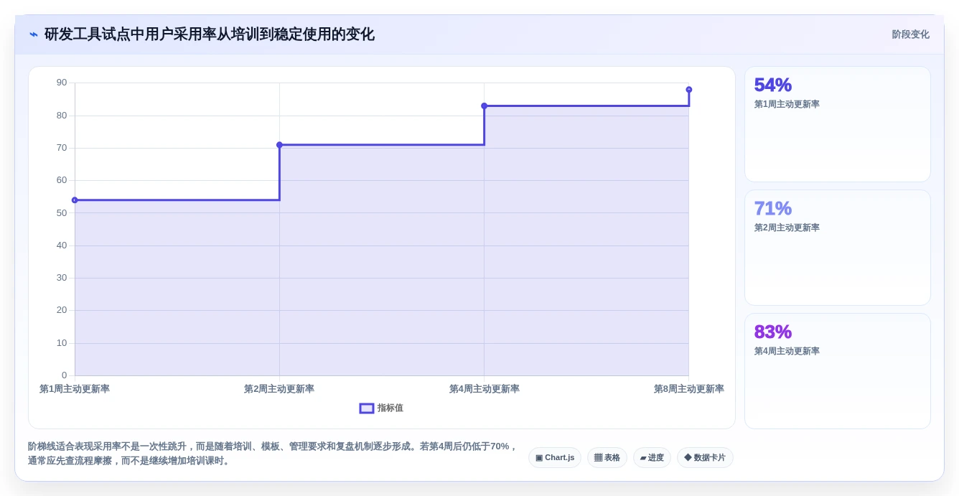Screen dimensions: 959x496
Task: Select the 进度 tag
Action: tap(652, 457)
